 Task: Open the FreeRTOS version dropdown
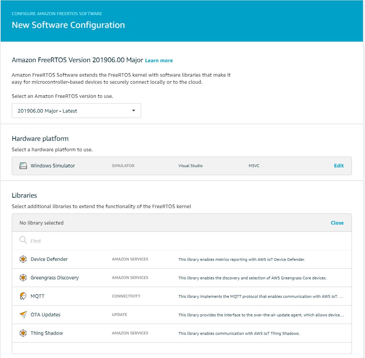point(76,111)
